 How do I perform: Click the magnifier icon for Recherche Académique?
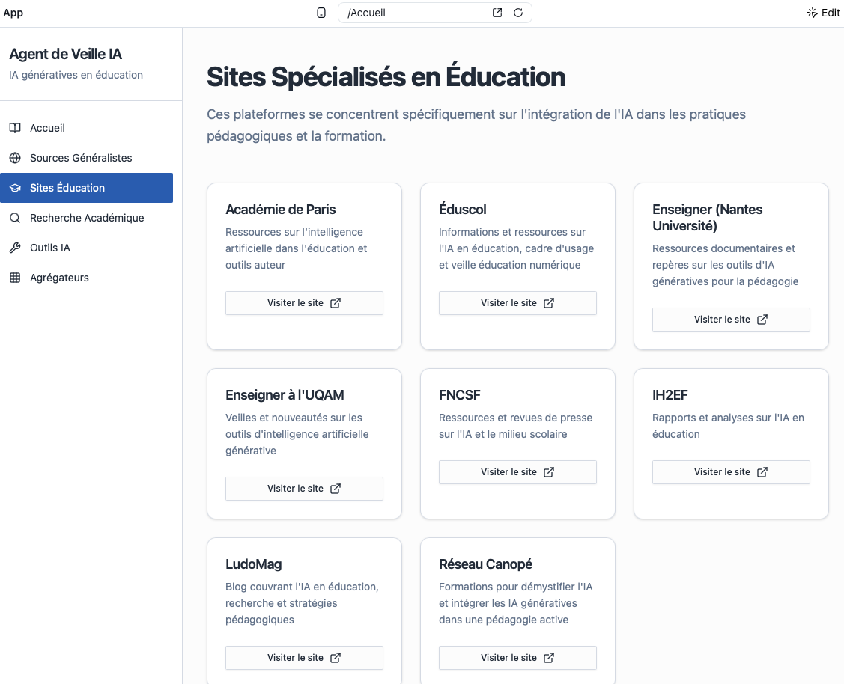point(15,218)
